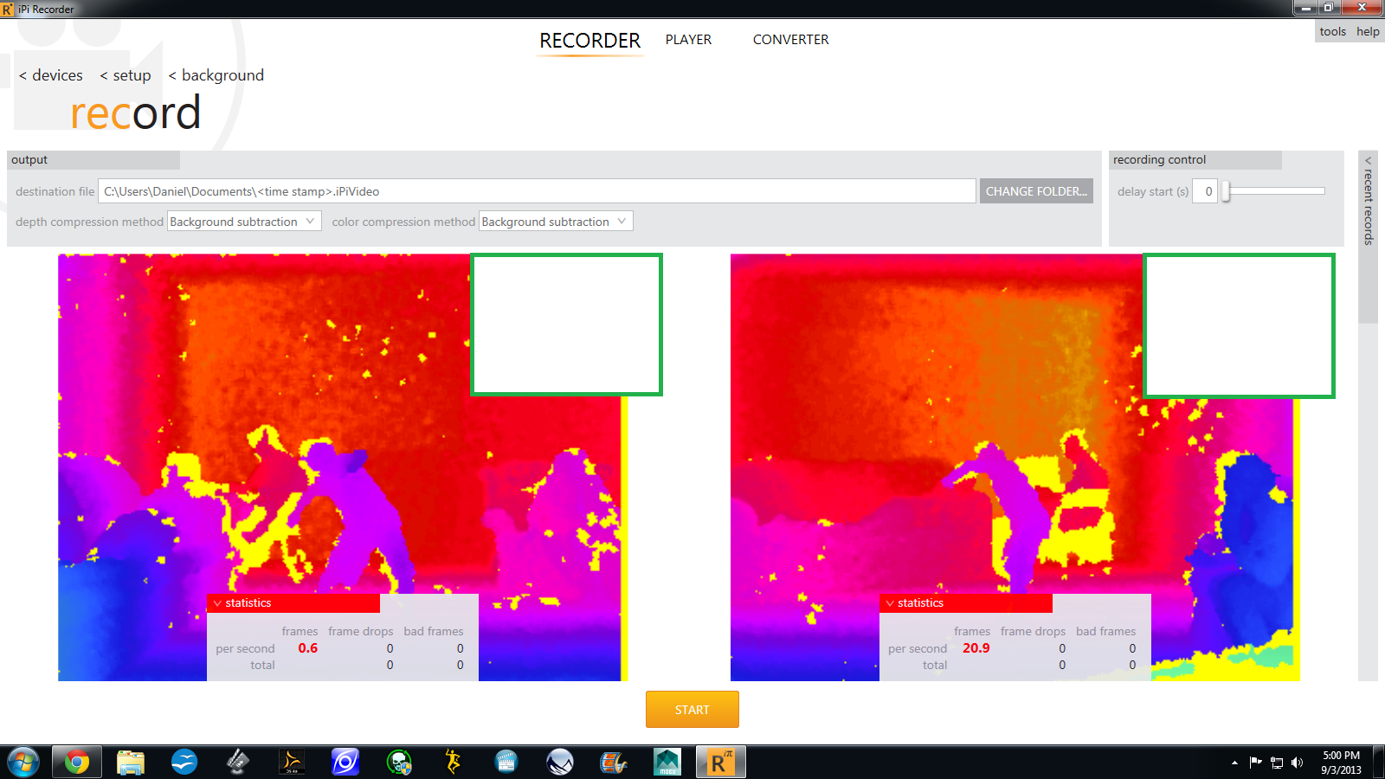The image size is (1385, 779).
Task: Click the delay start slider handle
Action: (x=1226, y=191)
